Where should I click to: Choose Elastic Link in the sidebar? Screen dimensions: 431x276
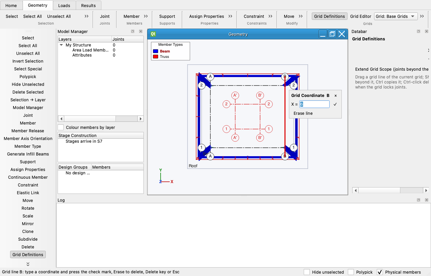coord(28,193)
